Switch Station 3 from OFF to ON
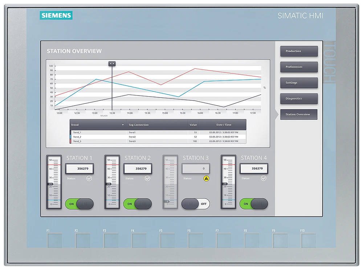This screenshot has width=363, height=270. click(196, 204)
